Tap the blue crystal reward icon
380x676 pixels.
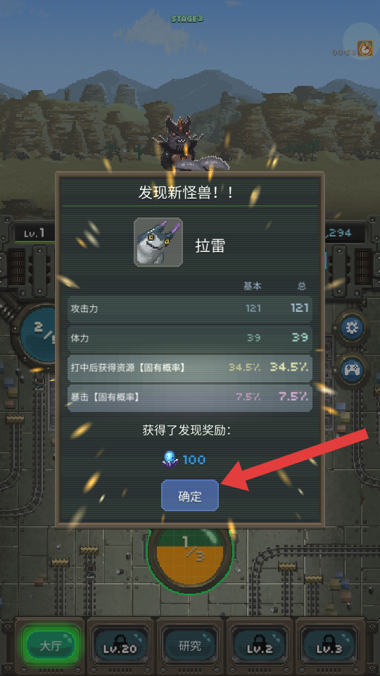[169, 460]
